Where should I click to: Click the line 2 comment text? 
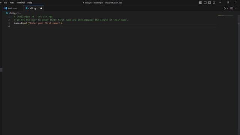[71, 20]
